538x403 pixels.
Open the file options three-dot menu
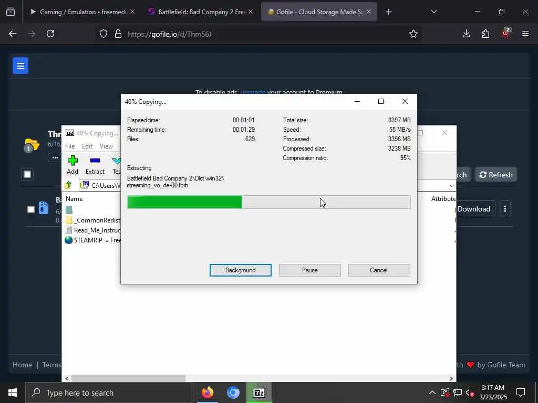coord(505,209)
